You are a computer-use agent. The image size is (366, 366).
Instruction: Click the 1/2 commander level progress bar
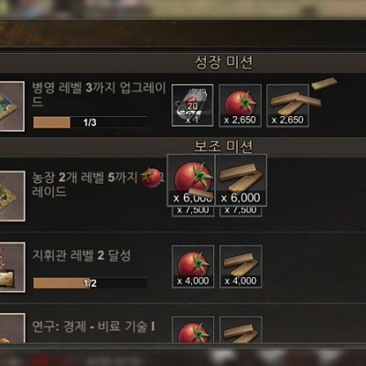point(90,284)
